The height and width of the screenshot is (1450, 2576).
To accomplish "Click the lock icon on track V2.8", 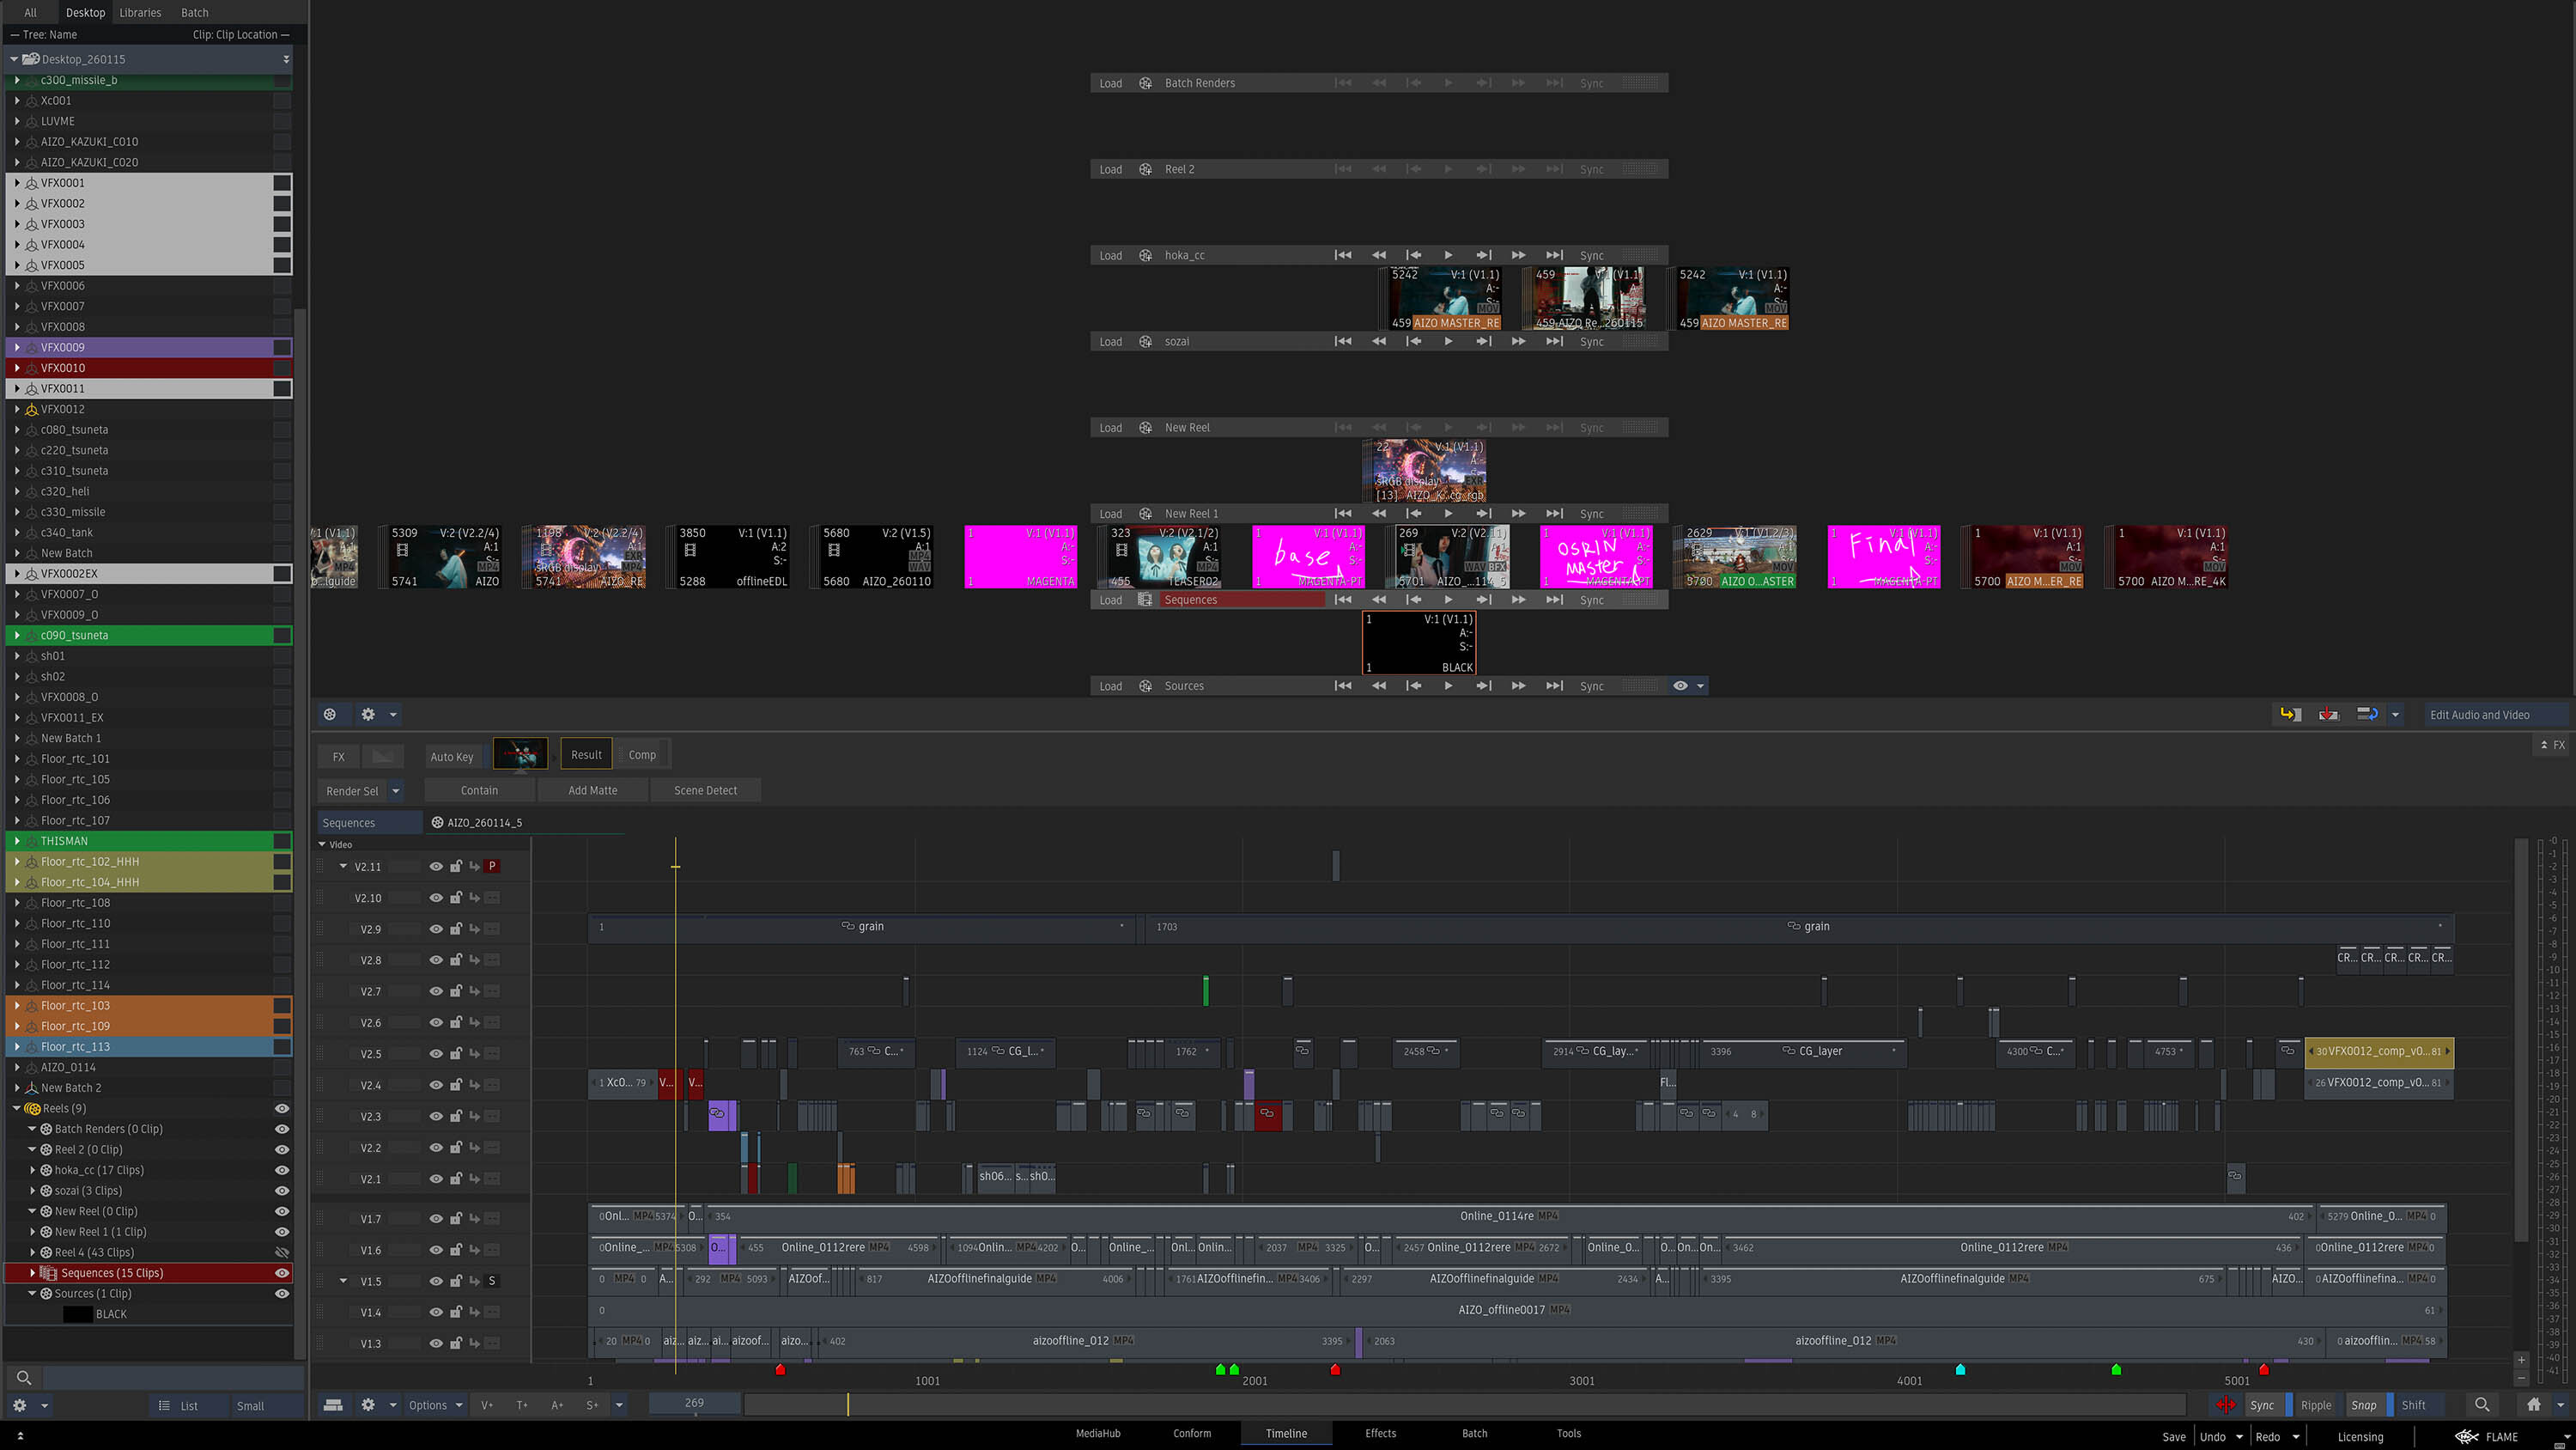I will tap(455, 960).
